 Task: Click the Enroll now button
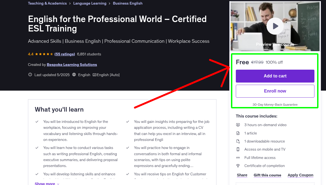pos(275,91)
